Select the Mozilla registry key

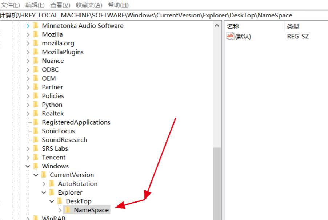[x=52, y=34]
